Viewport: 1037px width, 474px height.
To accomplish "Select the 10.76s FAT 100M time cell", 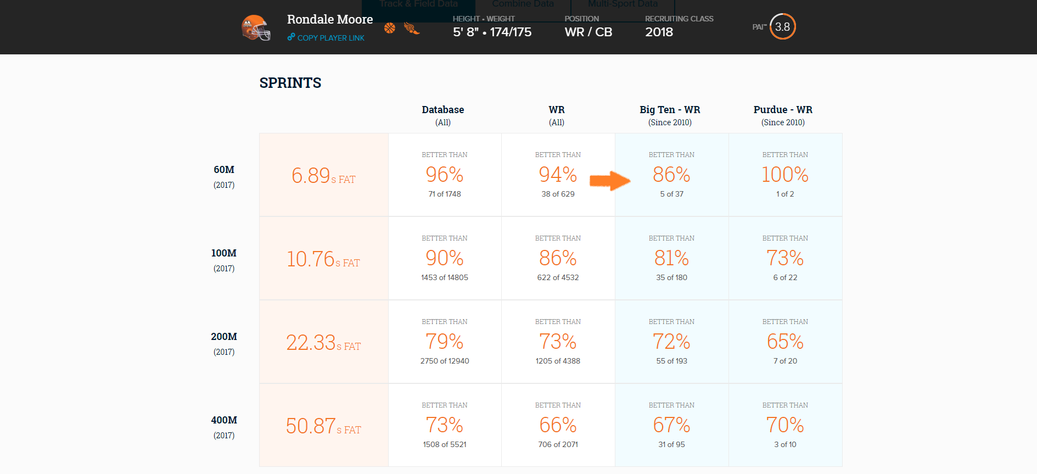I will click(324, 259).
